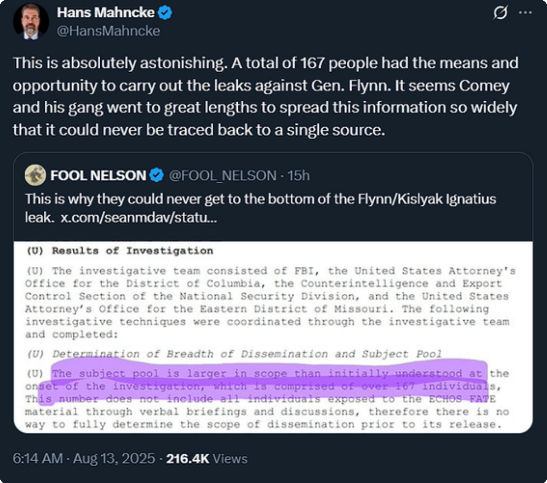Click the 15h quoted post timestamp
Screen dimensions: 547x483
tap(299, 175)
